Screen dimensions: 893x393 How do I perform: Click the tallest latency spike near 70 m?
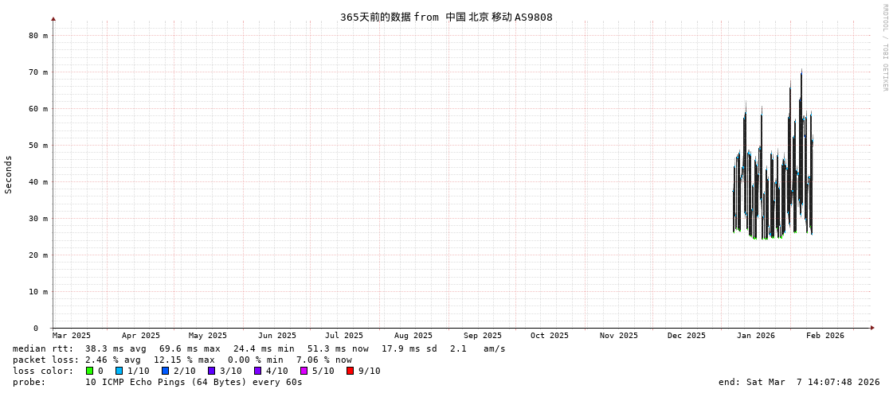click(x=801, y=73)
